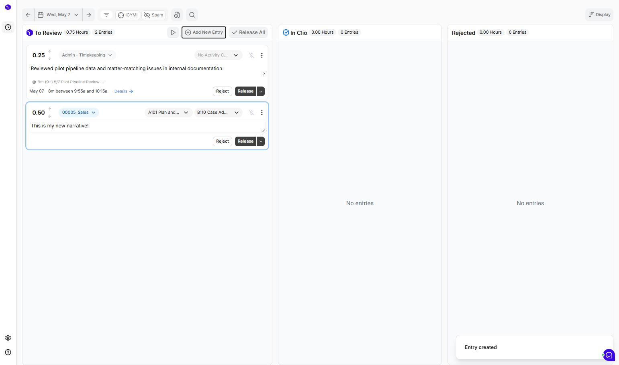Open the Display options button
The image size is (619, 365).
click(x=599, y=15)
